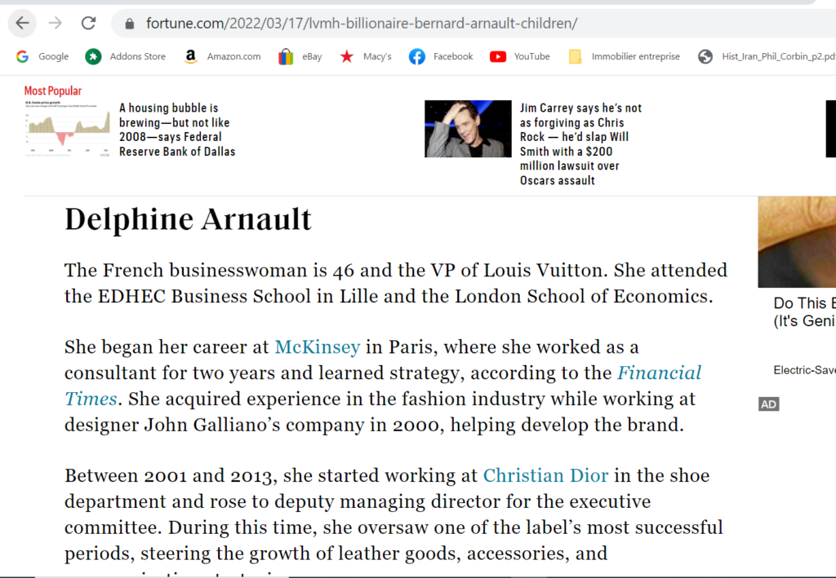836x578 pixels.
Task: Click the Addons Store green bookmark icon
Action: tap(93, 56)
